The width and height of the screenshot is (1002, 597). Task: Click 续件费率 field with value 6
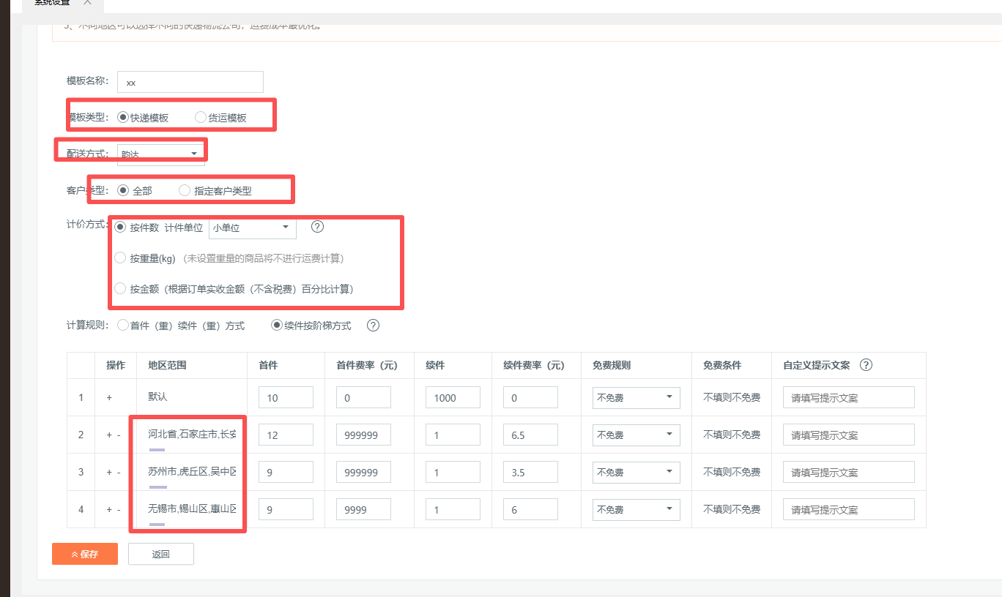[x=530, y=510]
